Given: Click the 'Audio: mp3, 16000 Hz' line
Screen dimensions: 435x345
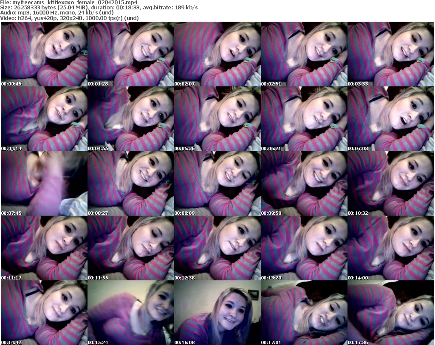Looking at the screenshot, I should pos(57,13).
